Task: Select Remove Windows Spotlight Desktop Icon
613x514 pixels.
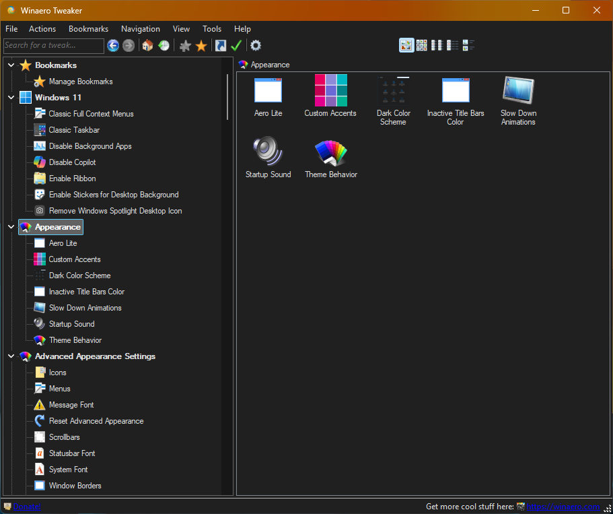Action: tap(115, 211)
